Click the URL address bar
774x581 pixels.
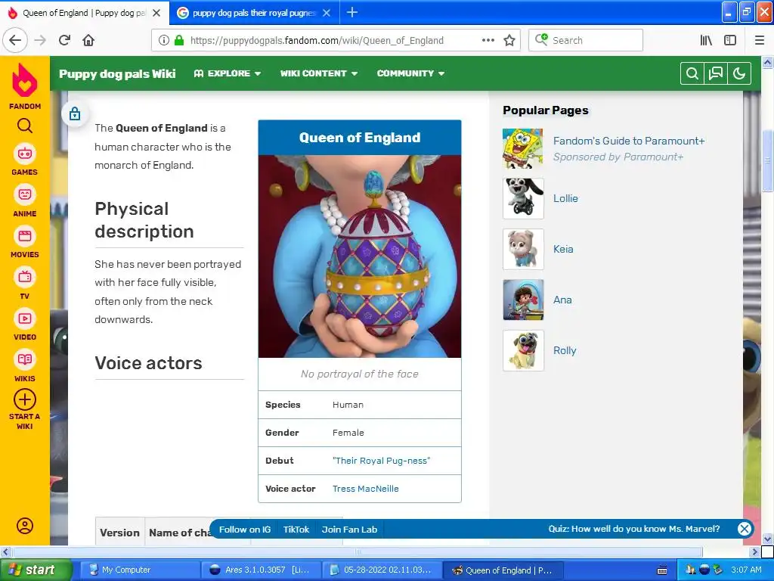pyautogui.click(x=336, y=41)
